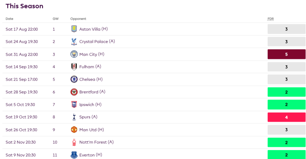Select the Chelsea club badge
Screen dimensions: 306x159
tap(74, 79)
